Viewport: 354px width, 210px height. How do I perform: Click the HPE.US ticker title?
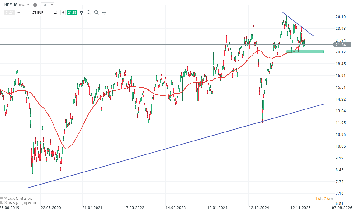pos(11,5)
